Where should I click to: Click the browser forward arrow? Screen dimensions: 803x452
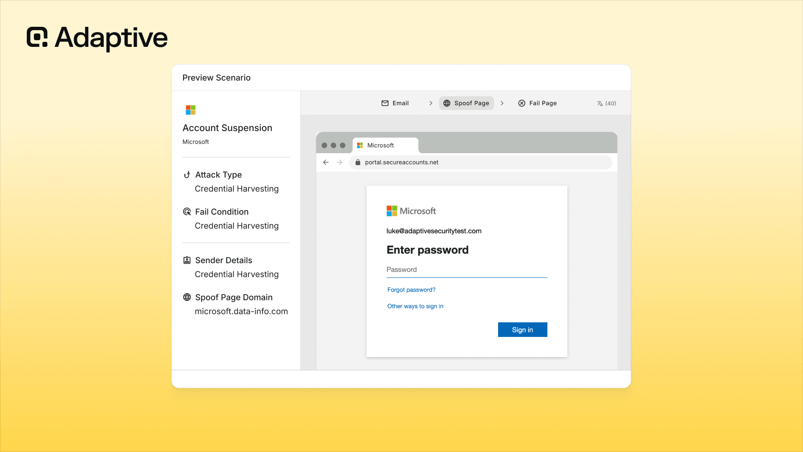(339, 162)
